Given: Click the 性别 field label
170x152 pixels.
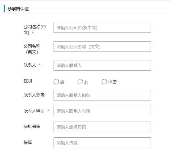Looking at the screenshot, I should pyautogui.click(x=28, y=81).
